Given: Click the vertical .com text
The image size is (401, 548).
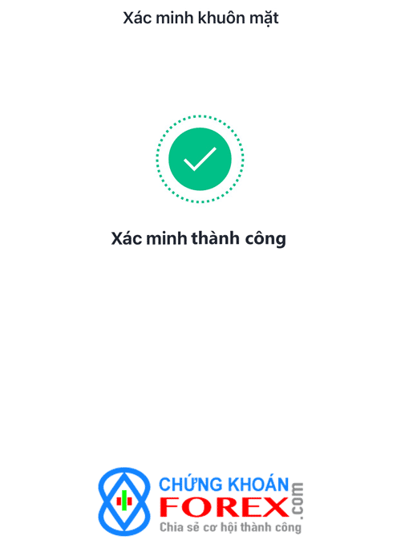Looking at the screenshot, I should (298, 501).
